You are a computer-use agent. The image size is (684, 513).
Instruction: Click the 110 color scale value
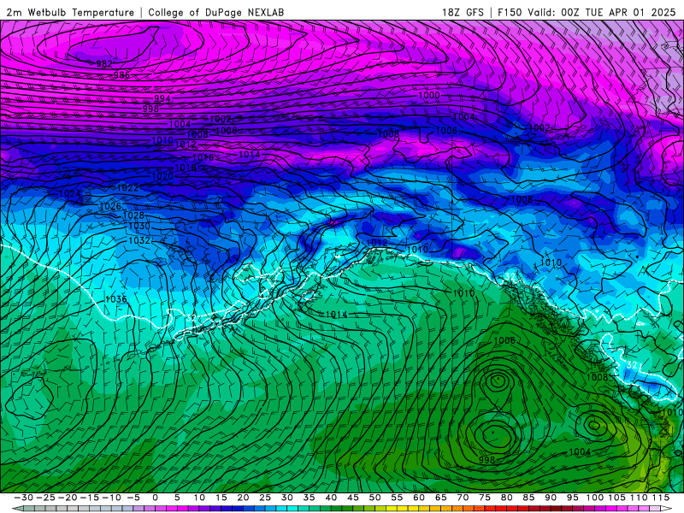coord(639,498)
